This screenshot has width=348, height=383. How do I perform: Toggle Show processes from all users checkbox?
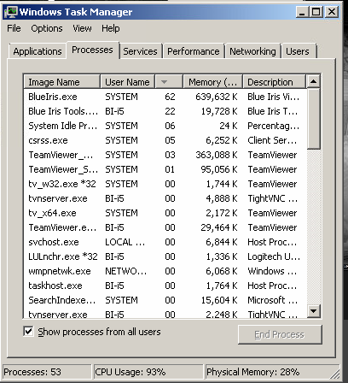tap(28, 332)
